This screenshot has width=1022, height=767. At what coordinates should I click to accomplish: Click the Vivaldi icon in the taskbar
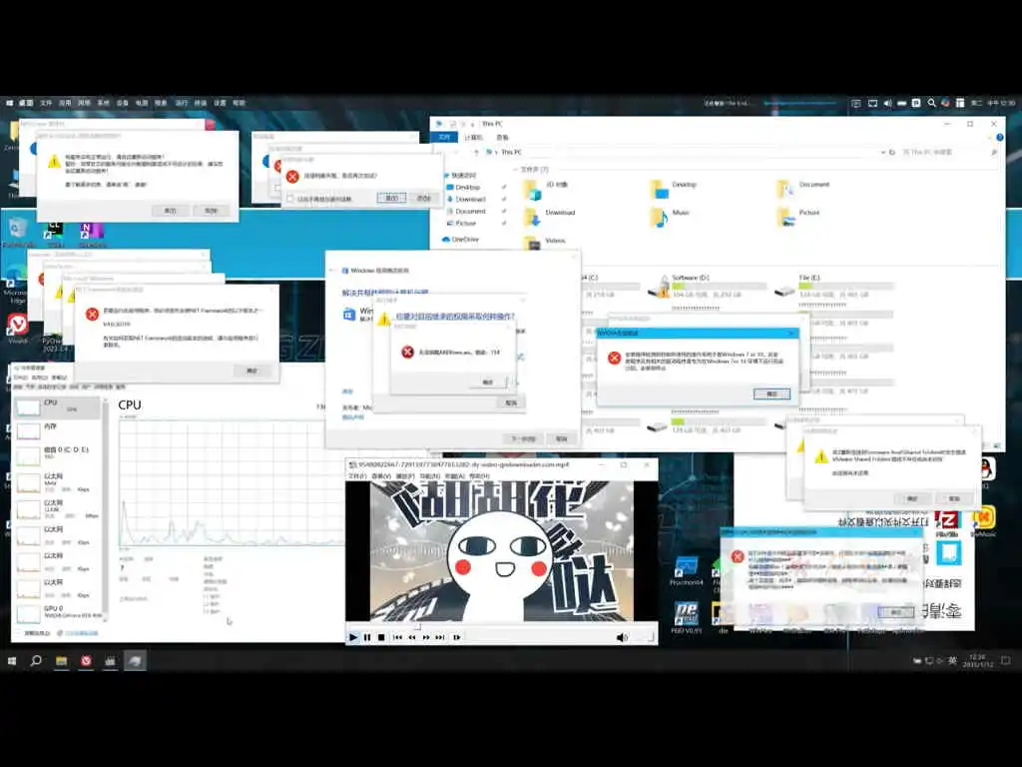coord(86,661)
